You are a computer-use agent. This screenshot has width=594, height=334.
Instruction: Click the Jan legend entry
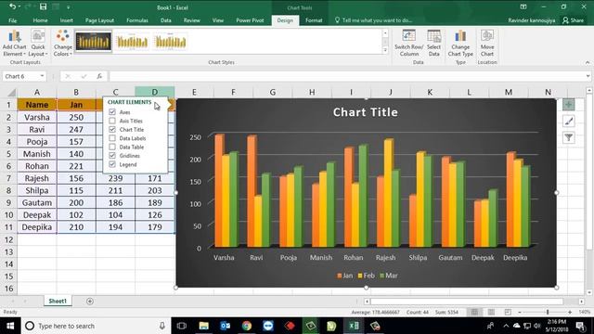tap(344, 276)
